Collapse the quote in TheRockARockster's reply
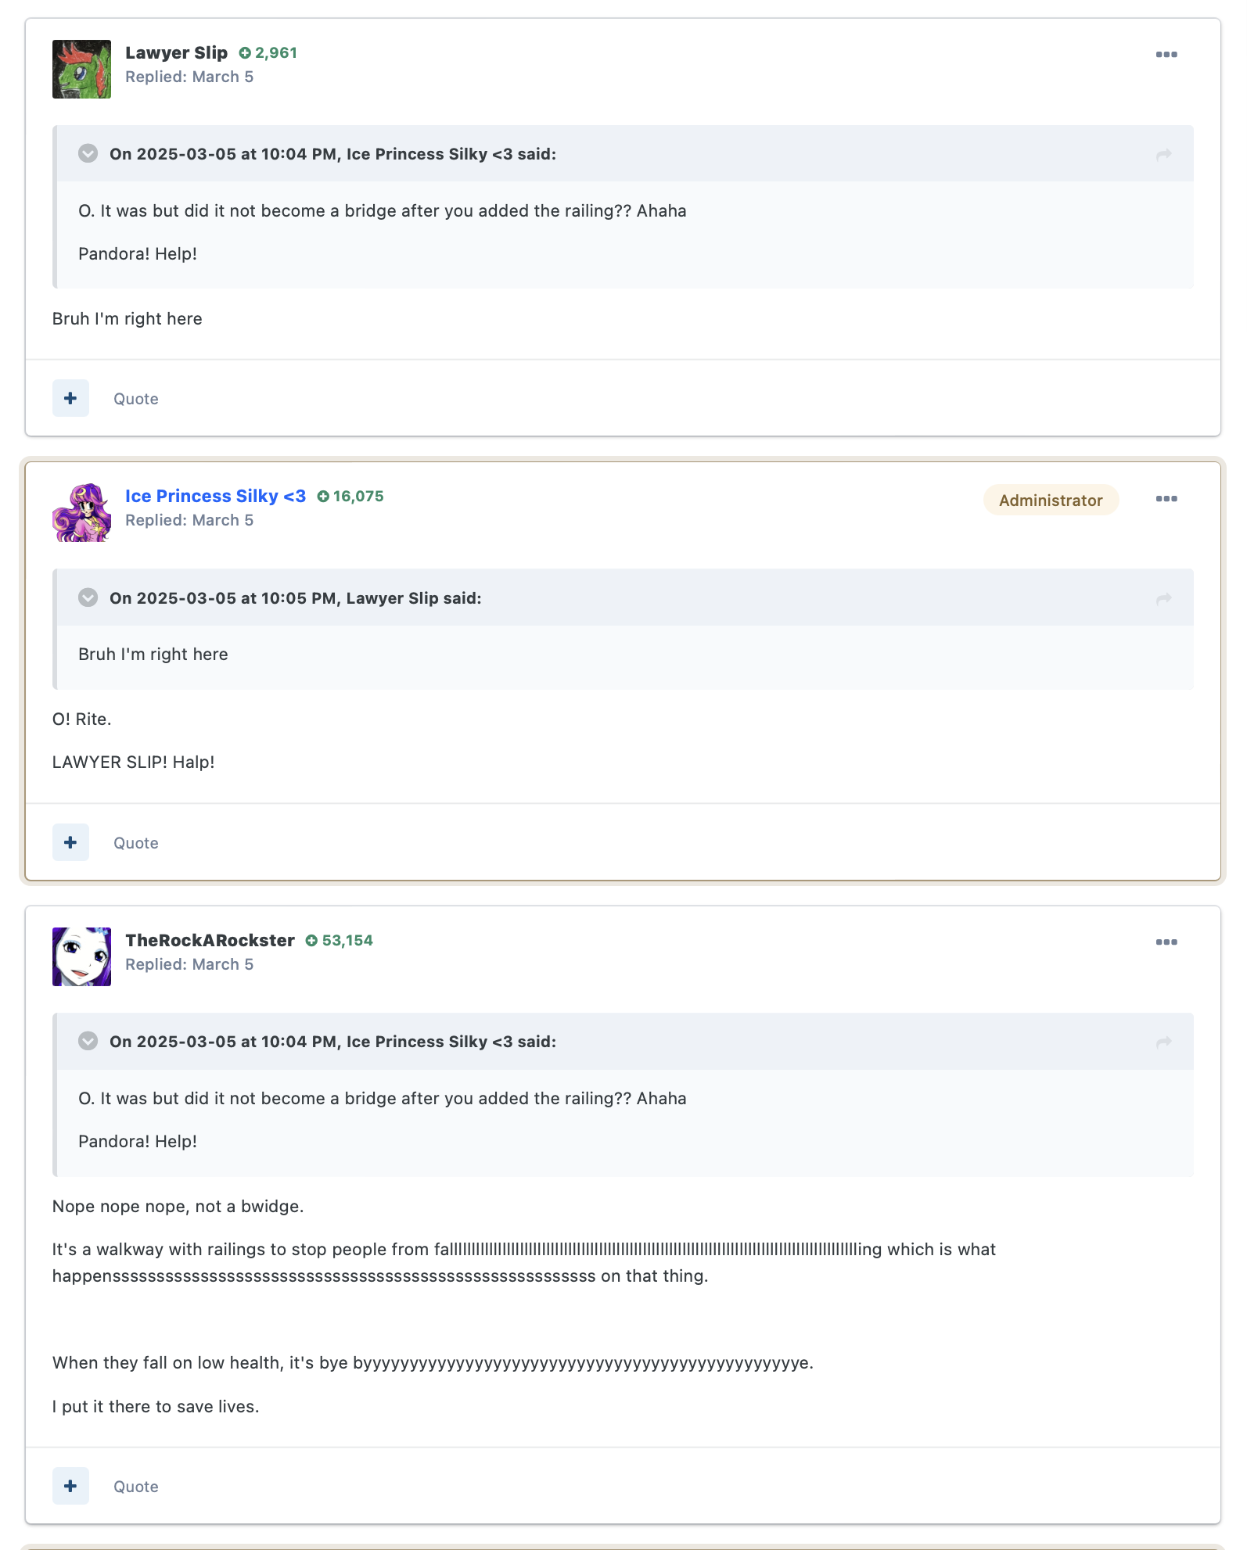The height and width of the screenshot is (1550, 1247). click(x=88, y=1041)
